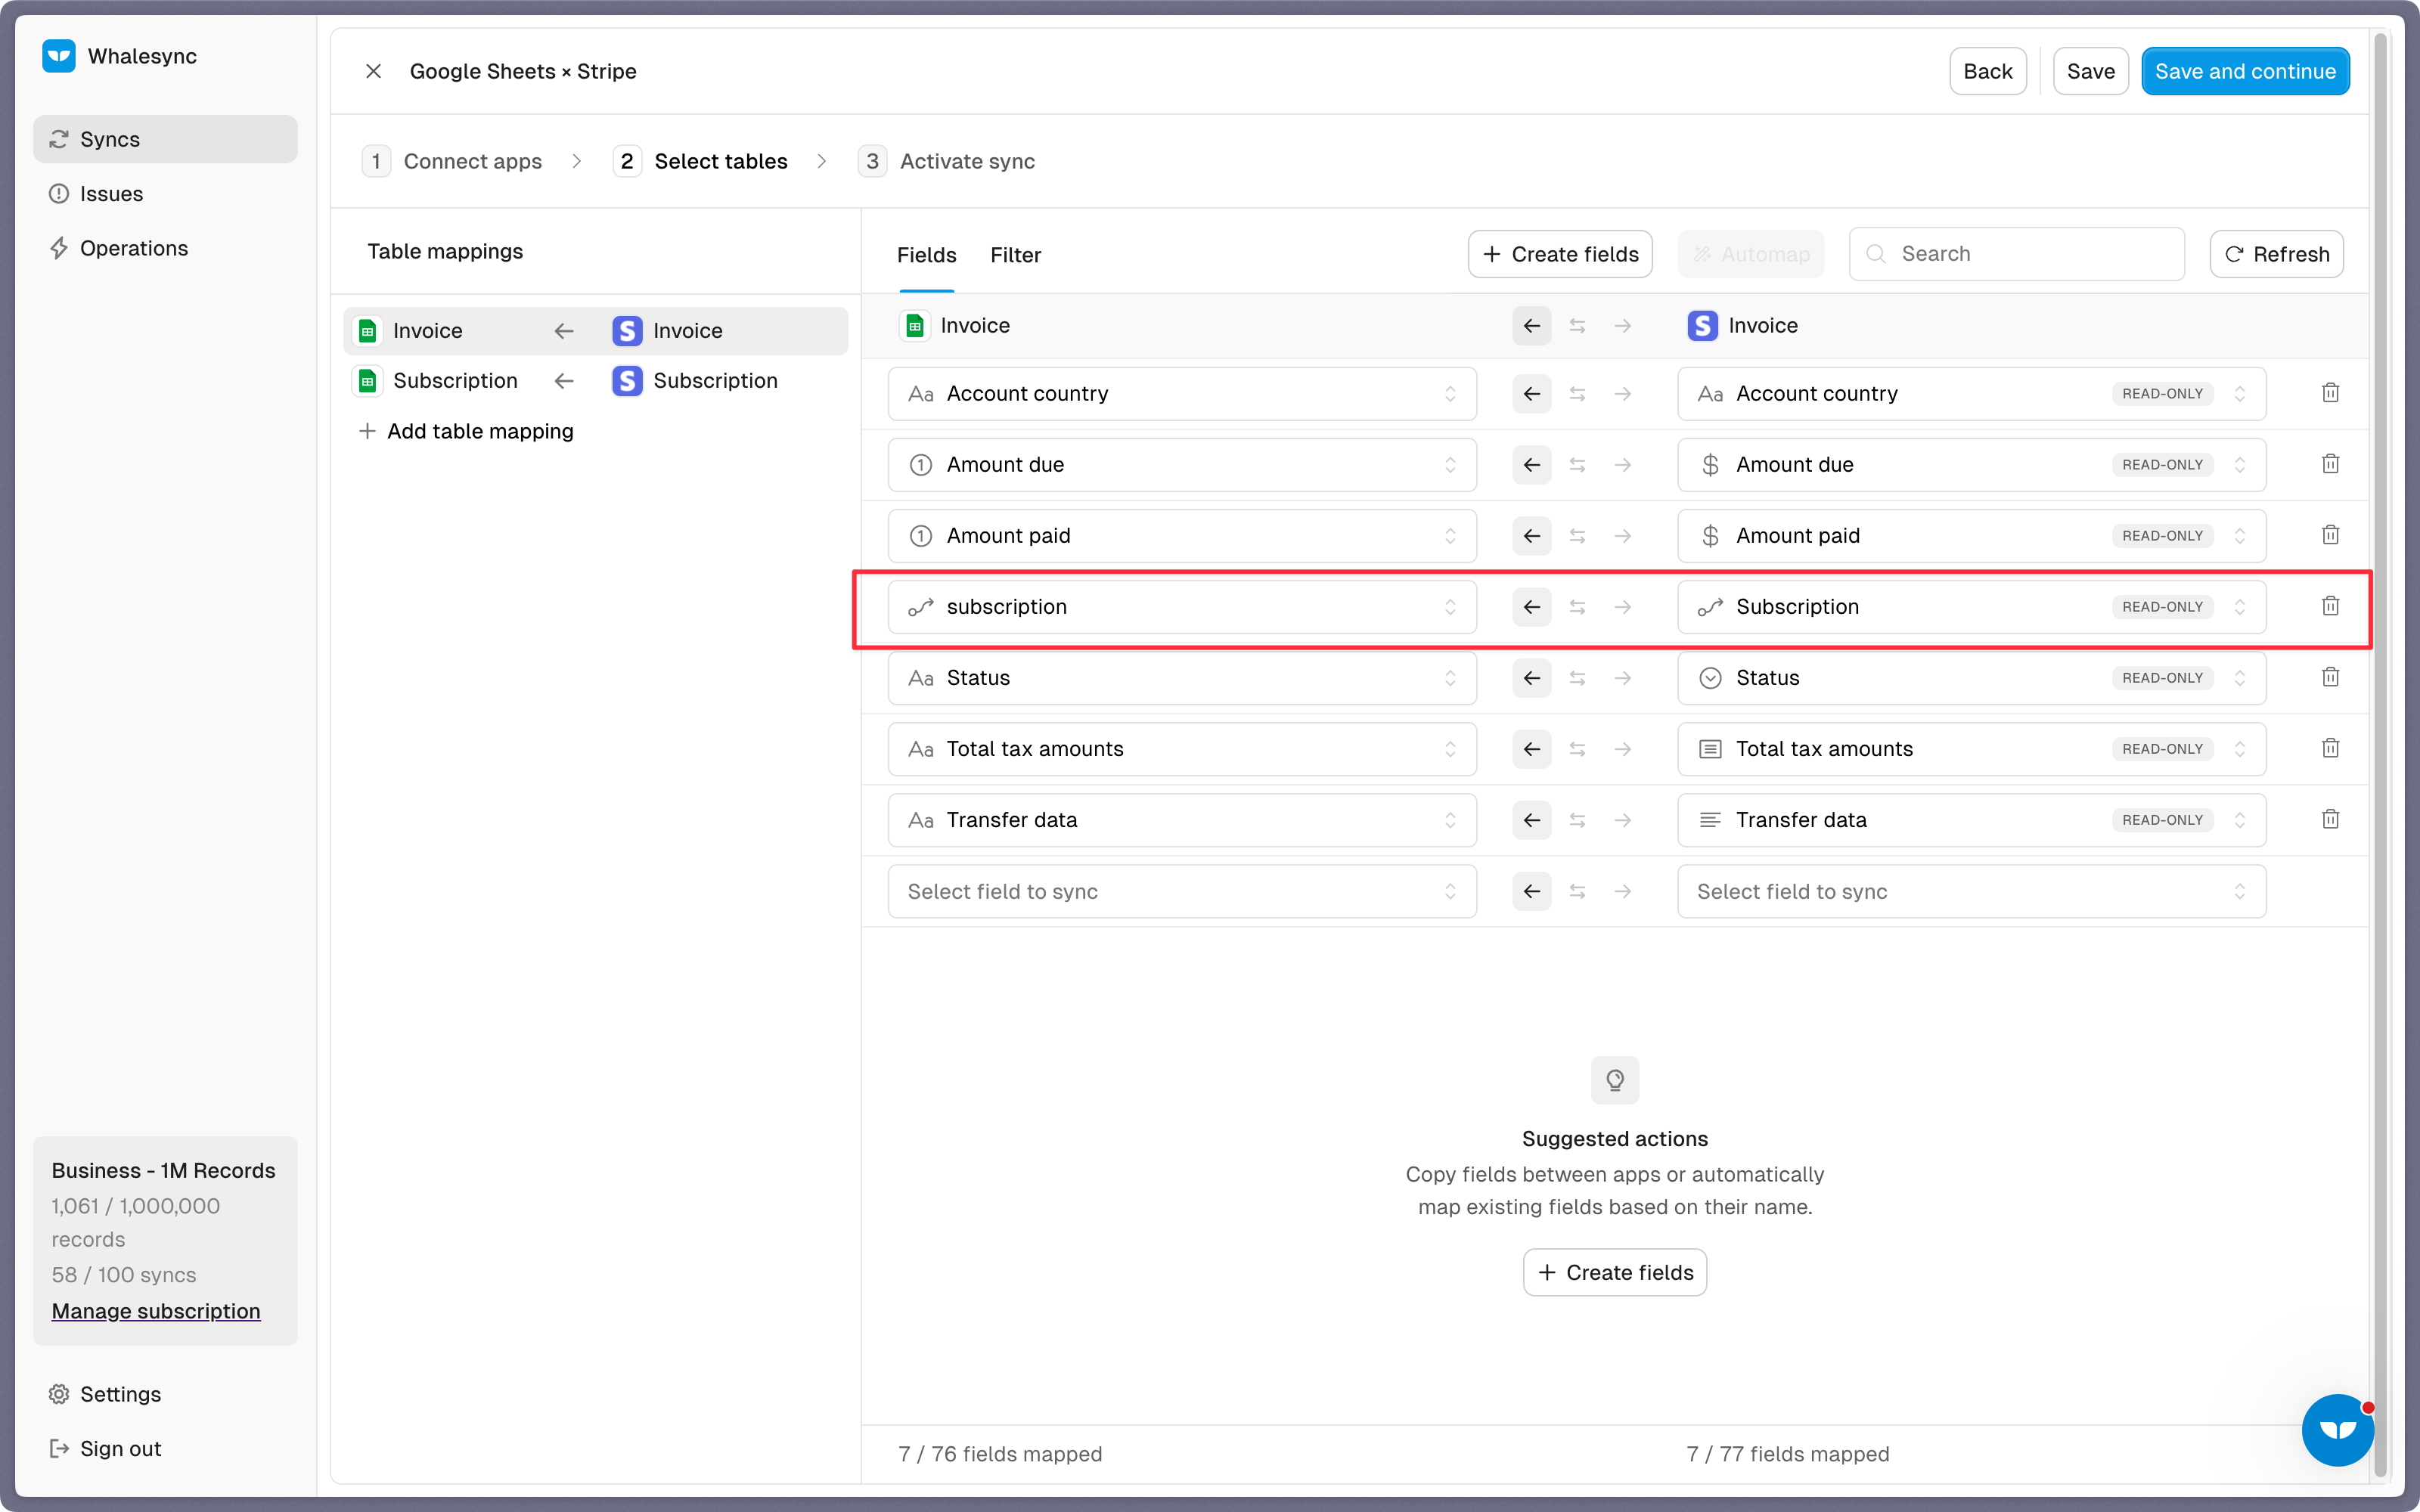The height and width of the screenshot is (1512, 2420).
Task: Delete the Transfer data field mapping
Action: point(2330,819)
